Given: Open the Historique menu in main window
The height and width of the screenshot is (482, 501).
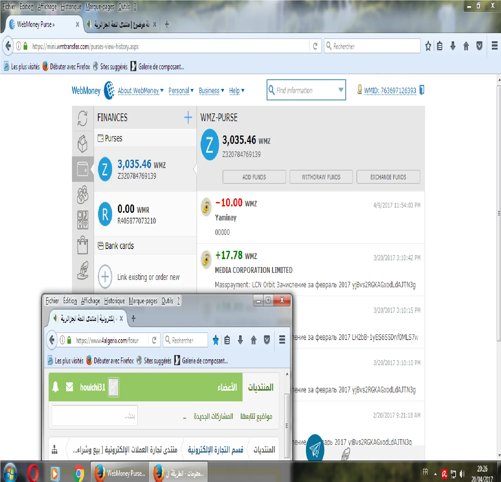Looking at the screenshot, I should (x=71, y=7).
